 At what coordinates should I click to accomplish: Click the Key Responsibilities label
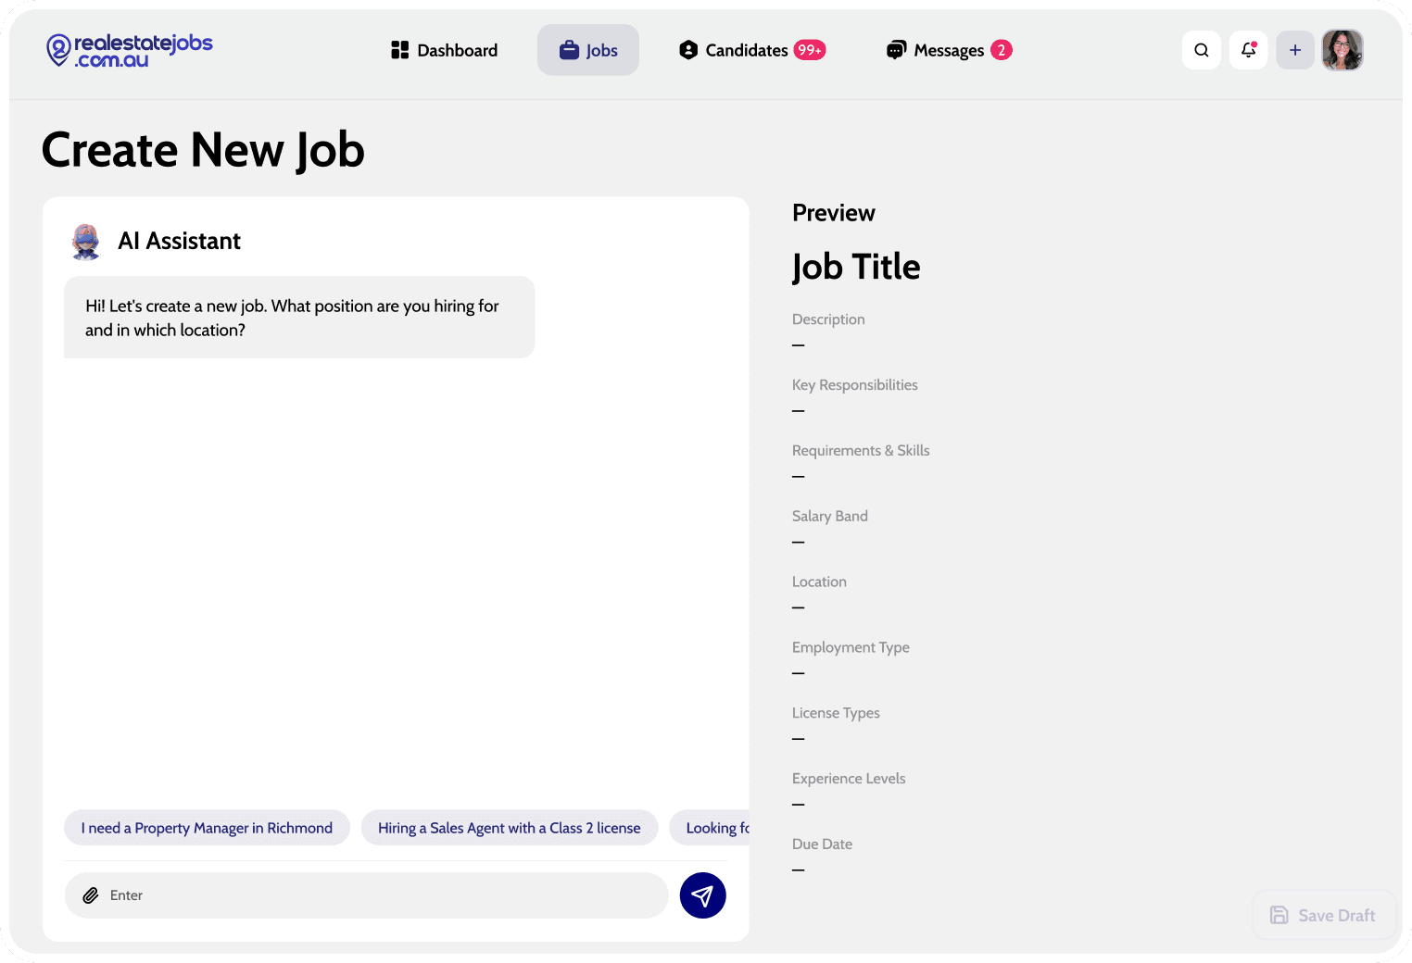tap(855, 385)
